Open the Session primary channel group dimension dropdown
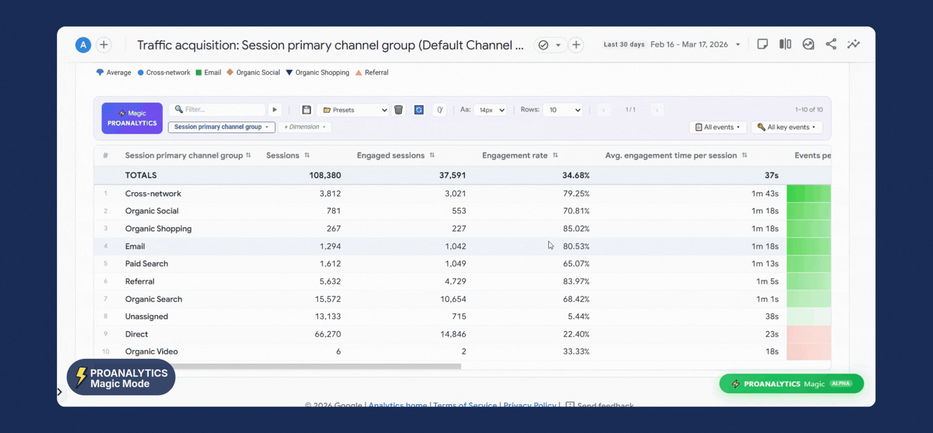The width and height of the screenshot is (933, 433). [221, 127]
